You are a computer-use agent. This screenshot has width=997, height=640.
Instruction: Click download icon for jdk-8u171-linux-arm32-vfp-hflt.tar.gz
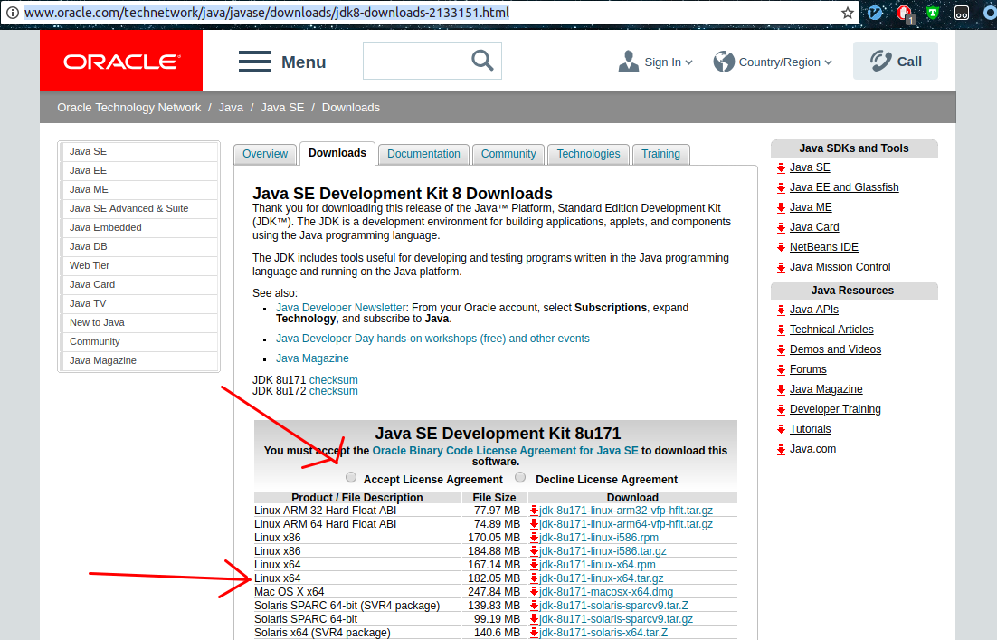click(534, 511)
